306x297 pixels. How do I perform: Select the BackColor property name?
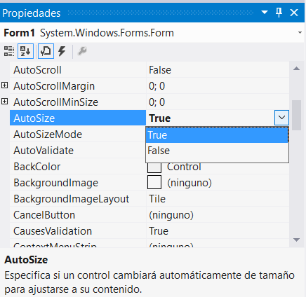coord(37,167)
